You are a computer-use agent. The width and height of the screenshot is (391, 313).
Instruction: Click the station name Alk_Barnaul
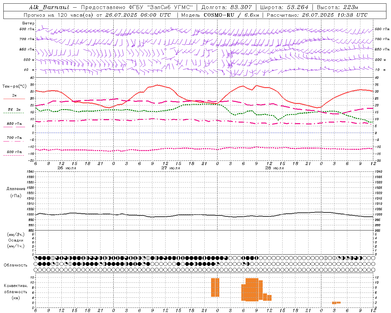click(x=49, y=7)
